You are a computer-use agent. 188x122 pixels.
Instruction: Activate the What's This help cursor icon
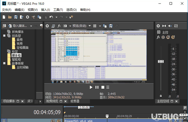coord(71,17)
